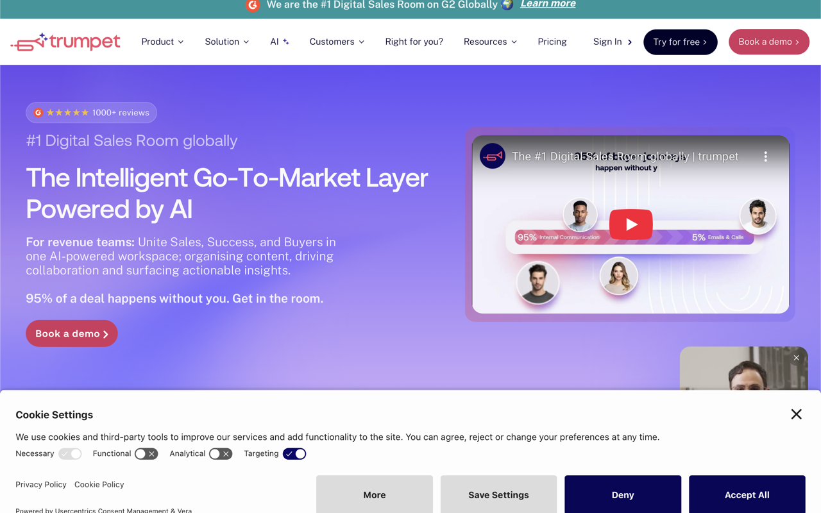
Task: Dismiss the floating video widget
Action: pyautogui.click(x=796, y=358)
